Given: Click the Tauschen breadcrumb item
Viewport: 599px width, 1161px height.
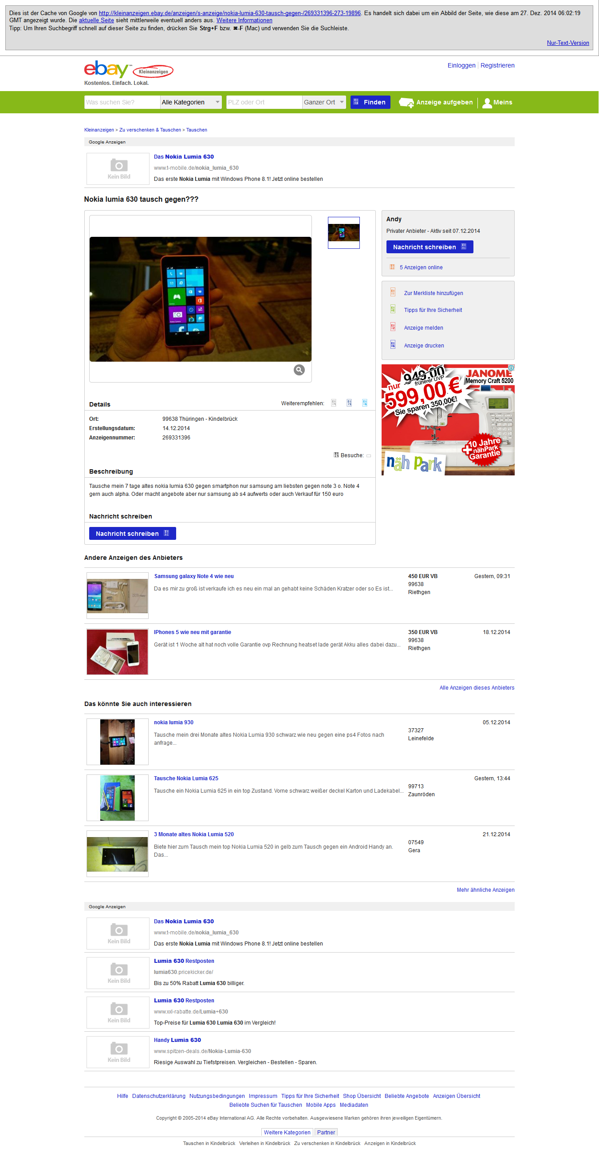Looking at the screenshot, I should 197,130.
